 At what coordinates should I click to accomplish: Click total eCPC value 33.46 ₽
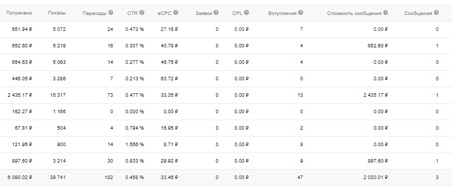[x=169, y=177]
